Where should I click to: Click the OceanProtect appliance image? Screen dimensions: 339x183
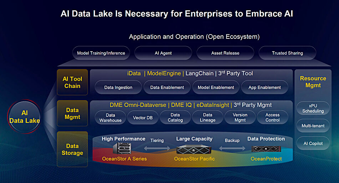click(x=266, y=149)
